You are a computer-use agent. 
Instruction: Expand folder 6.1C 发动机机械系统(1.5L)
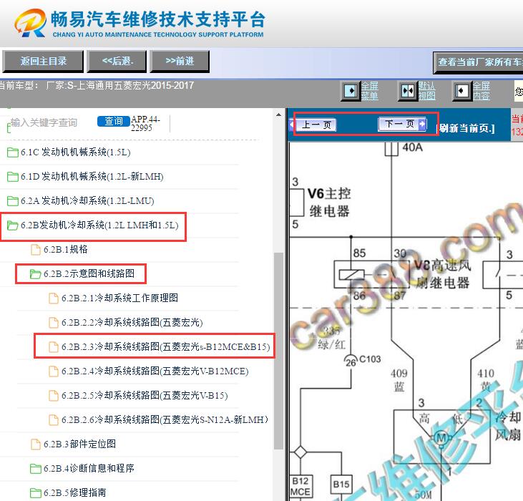click(75, 152)
